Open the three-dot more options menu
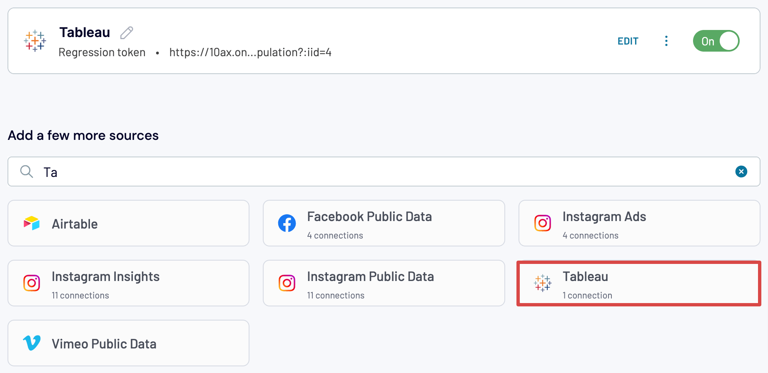Screen dimensions: 768x373 [666, 41]
